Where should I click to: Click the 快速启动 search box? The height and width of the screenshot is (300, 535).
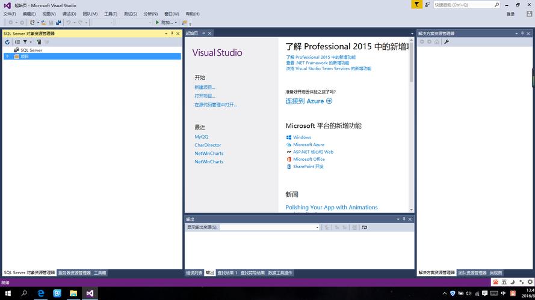(x=463, y=5)
